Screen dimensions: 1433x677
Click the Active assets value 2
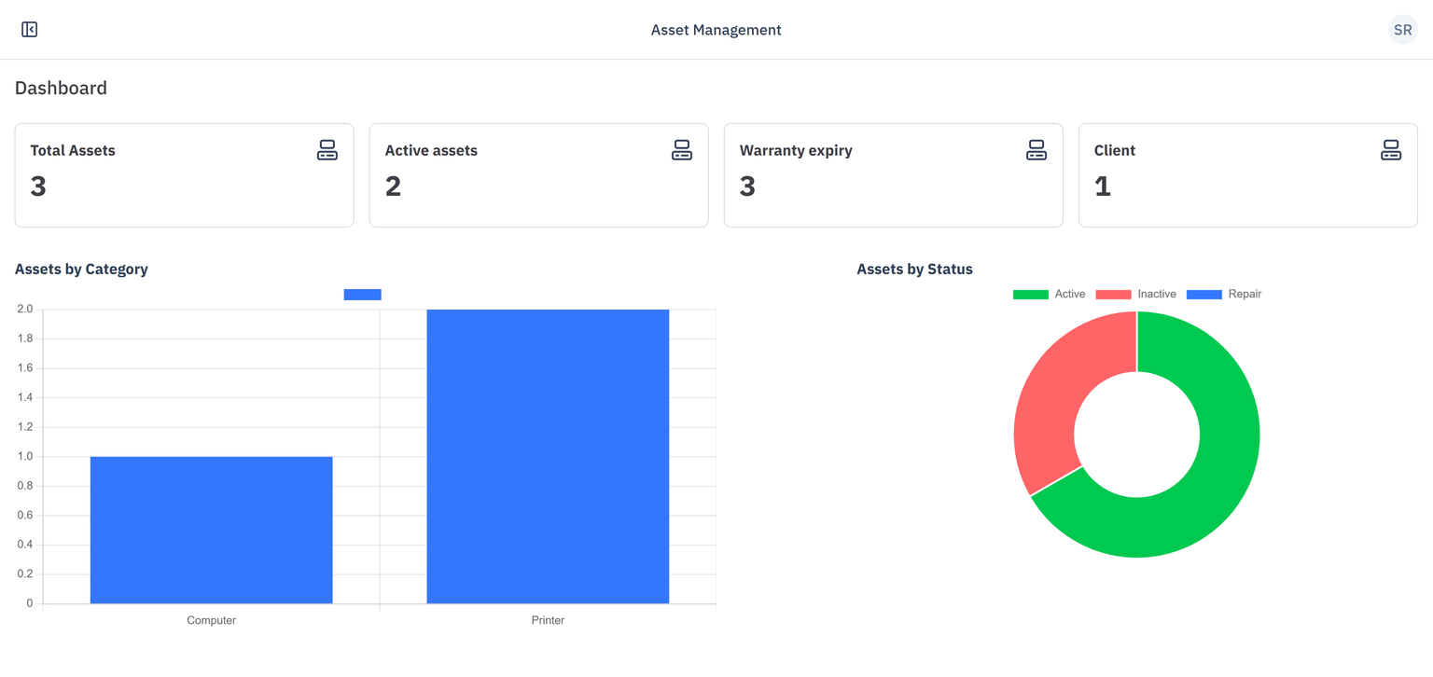click(x=393, y=187)
